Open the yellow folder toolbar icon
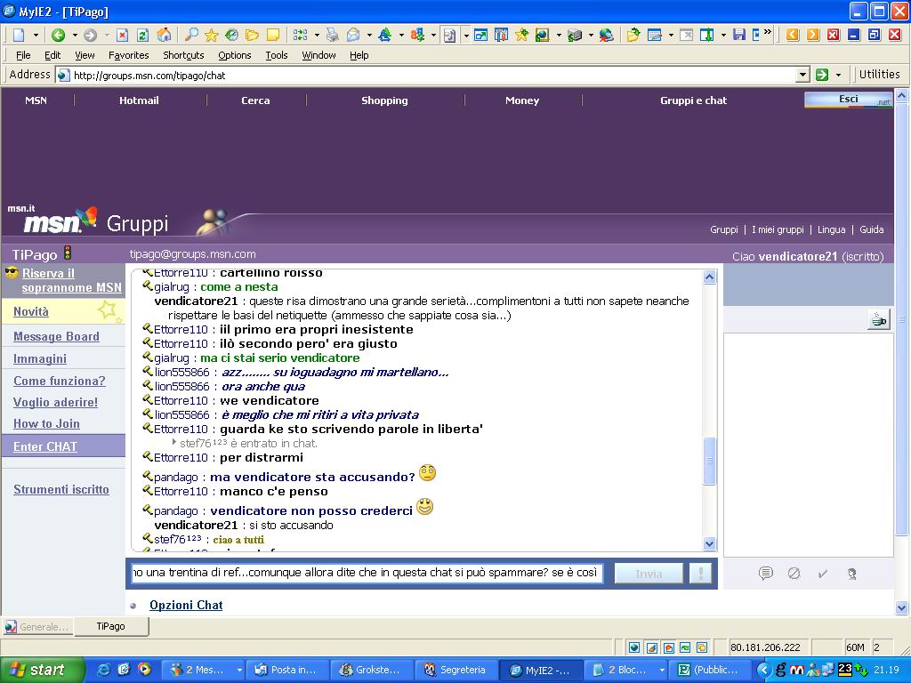Viewport: 911px width, 683px height. (x=252, y=36)
